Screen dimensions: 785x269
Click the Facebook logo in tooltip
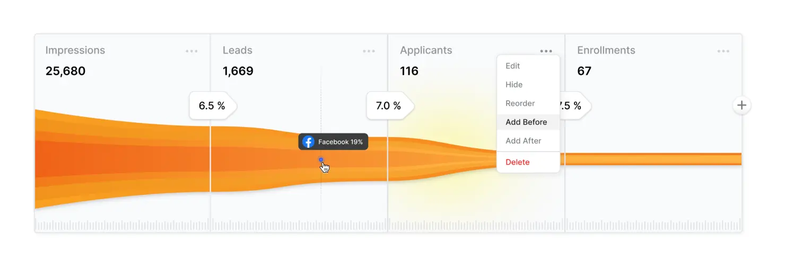point(308,142)
